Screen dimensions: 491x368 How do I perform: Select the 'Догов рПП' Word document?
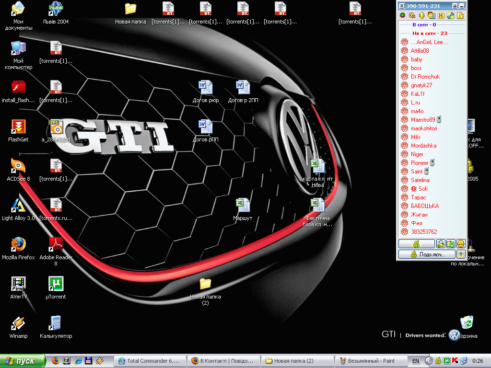tap(205, 131)
